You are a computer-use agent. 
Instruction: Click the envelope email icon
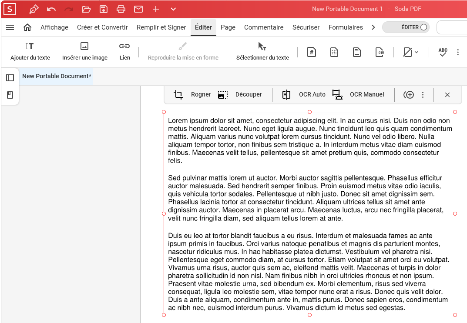pos(138,9)
